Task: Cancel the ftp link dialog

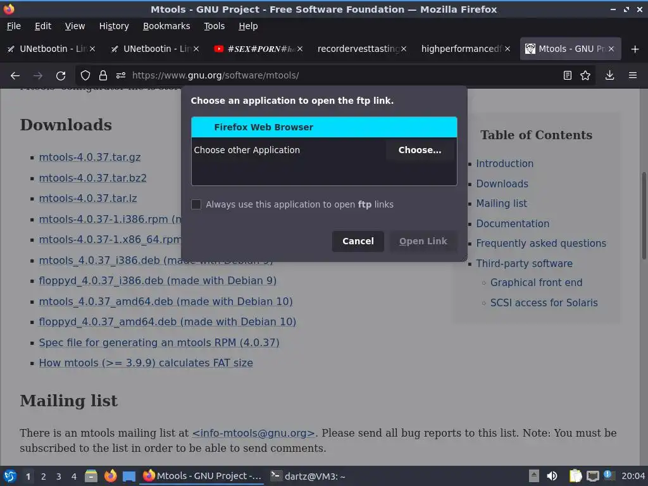Action: click(x=358, y=241)
